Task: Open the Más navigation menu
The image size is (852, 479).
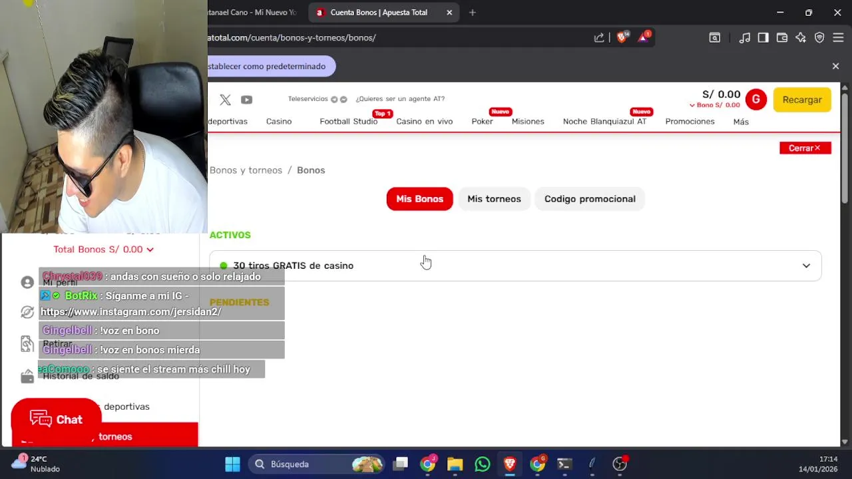Action: (x=741, y=122)
